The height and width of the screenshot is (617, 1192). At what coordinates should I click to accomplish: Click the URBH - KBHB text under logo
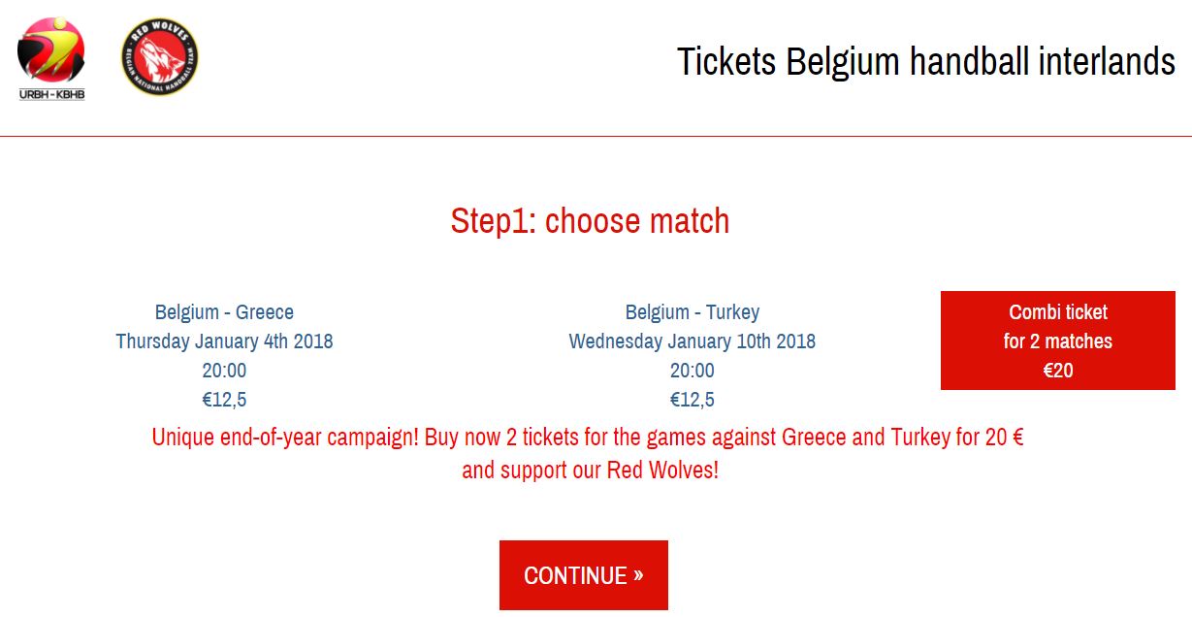pos(51,95)
